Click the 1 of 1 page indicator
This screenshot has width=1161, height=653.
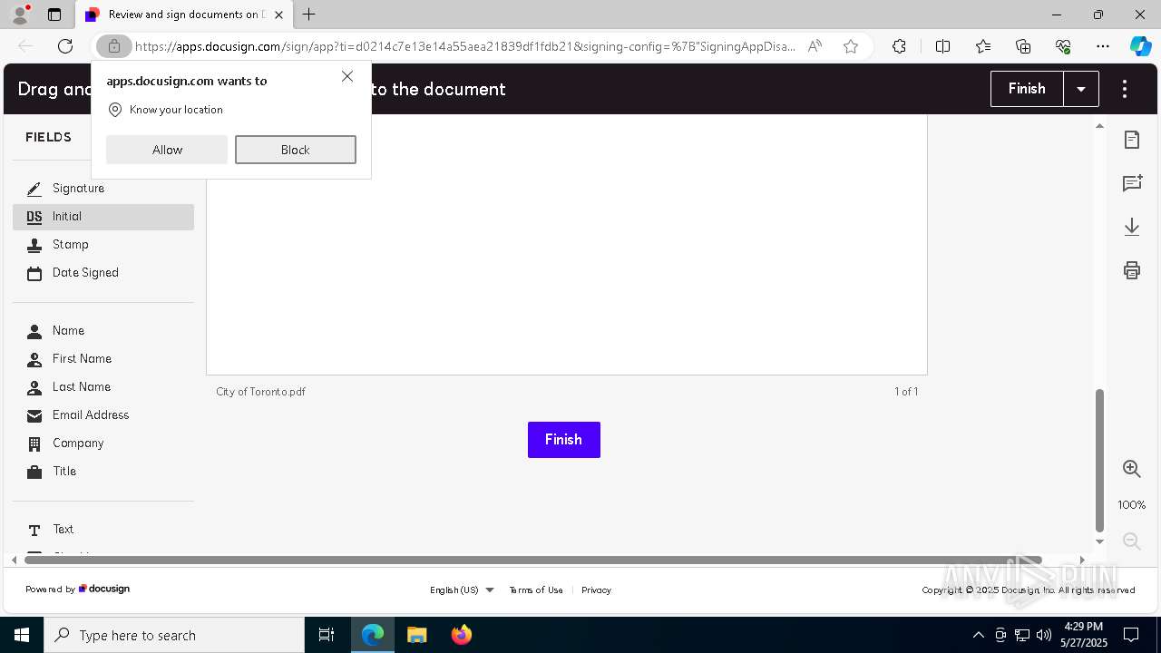tap(906, 392)
